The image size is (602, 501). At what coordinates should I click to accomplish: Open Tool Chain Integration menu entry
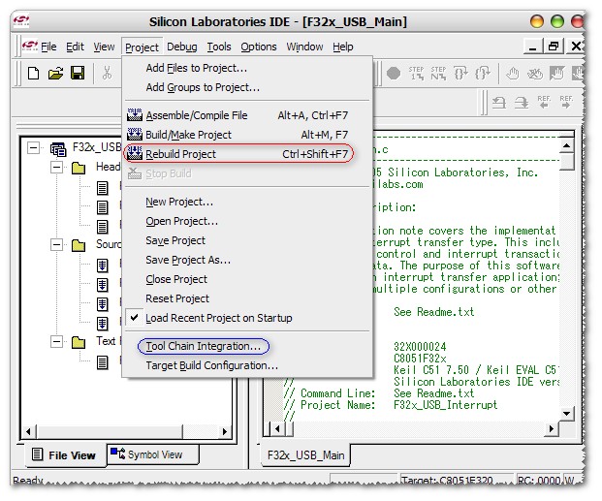(204, 346)
